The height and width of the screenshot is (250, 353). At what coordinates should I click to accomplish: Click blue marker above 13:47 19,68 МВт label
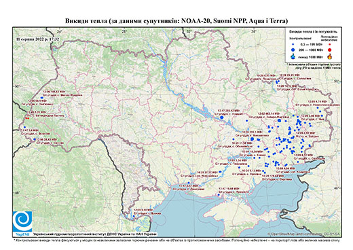[x=219, y=194]
